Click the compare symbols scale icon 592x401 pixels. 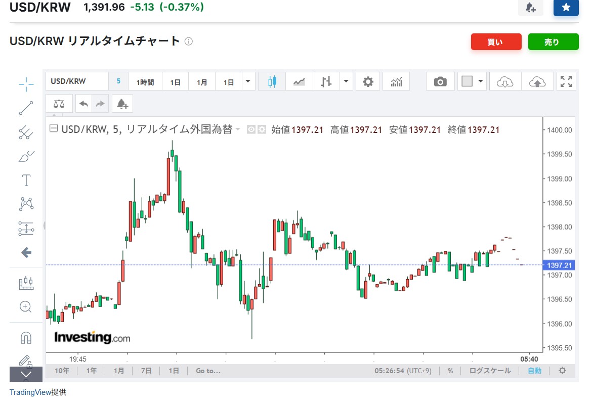point(59,104)
